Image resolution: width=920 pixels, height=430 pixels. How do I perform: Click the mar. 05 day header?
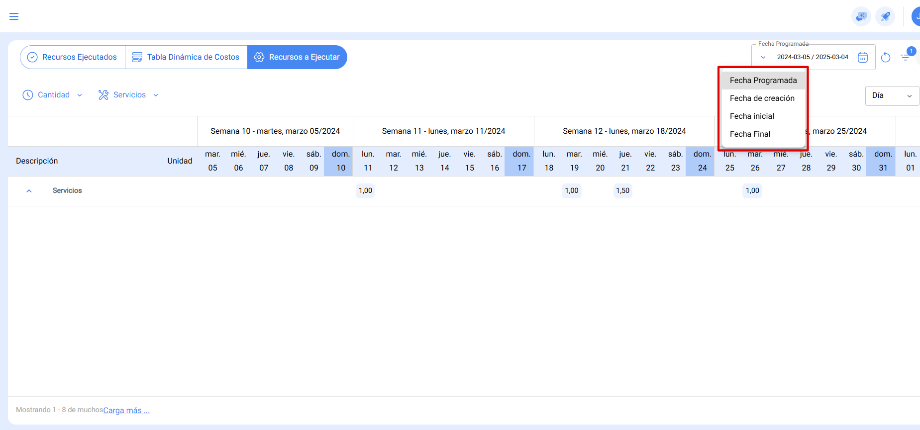tap(212, 161)
